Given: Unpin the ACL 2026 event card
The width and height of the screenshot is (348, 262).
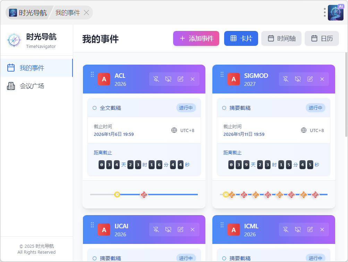Looking at the screenshot, I should [x=156, y=79].
